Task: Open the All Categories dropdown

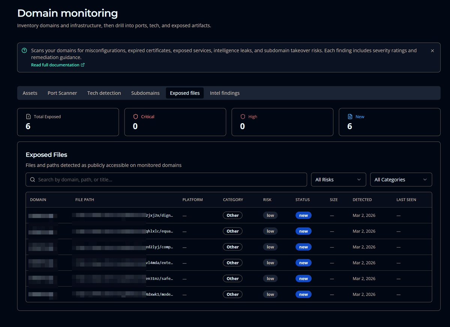Action: 401,179
